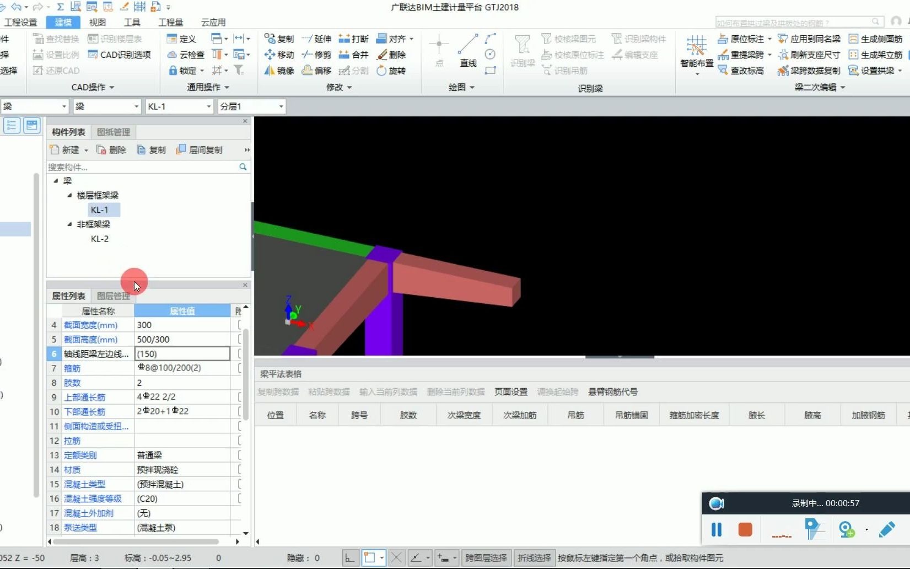Image resolution: width=910 pixels, height=569 pixels.
Task: Select KL-2 in the component tree
Action: point(100,239)
